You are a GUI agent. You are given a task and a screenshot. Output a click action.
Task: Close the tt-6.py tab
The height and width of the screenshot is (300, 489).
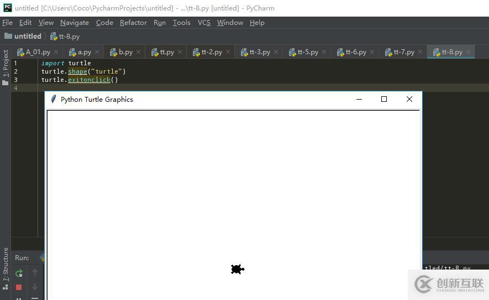click(x=372, y=52)
